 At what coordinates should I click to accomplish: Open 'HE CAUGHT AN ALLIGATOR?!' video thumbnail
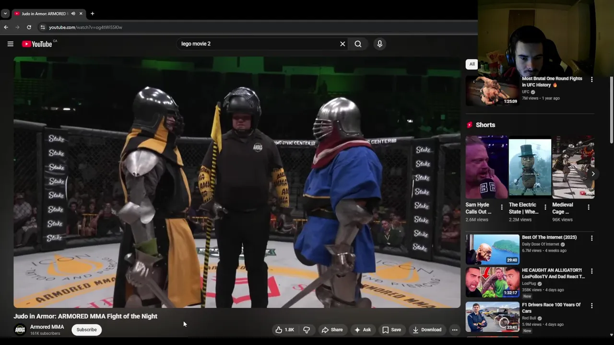click(x=492, y=283)
